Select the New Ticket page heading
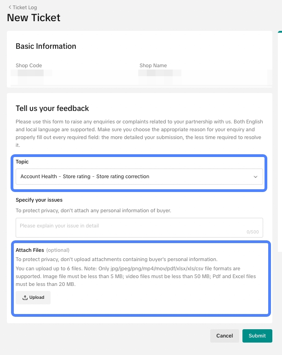Screen dimensions: 282x355 34,18
